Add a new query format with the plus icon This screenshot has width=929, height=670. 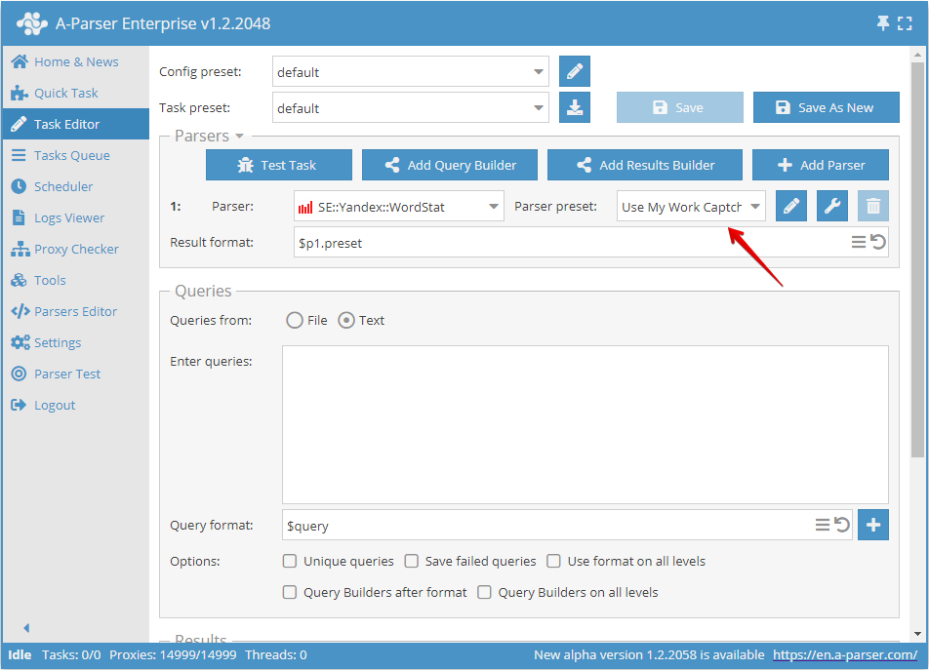point(872,525)
